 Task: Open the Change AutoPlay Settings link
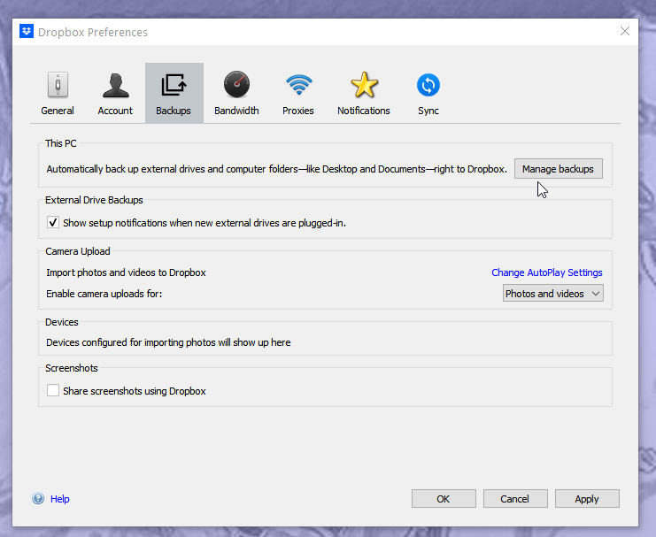(x=546, y=272)
